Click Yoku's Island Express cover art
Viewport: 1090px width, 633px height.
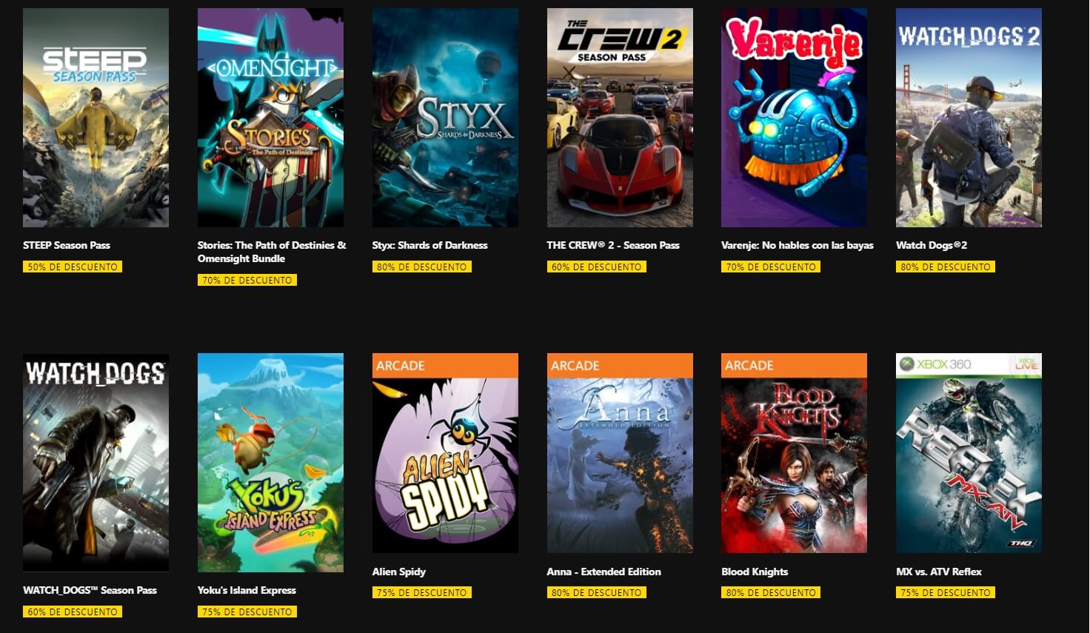coord(270,463)
